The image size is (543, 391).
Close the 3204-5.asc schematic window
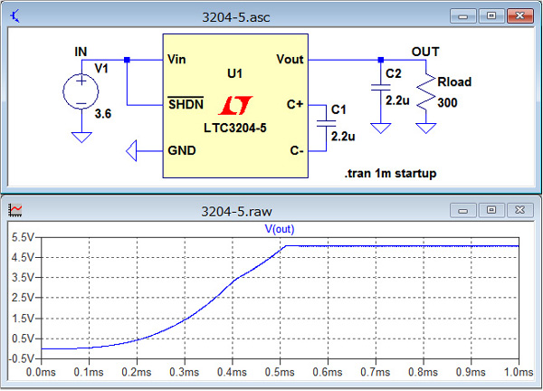pos(518,16)
